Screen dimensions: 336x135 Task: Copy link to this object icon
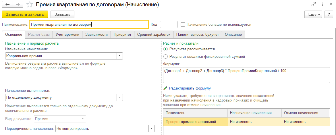(314, 5)
